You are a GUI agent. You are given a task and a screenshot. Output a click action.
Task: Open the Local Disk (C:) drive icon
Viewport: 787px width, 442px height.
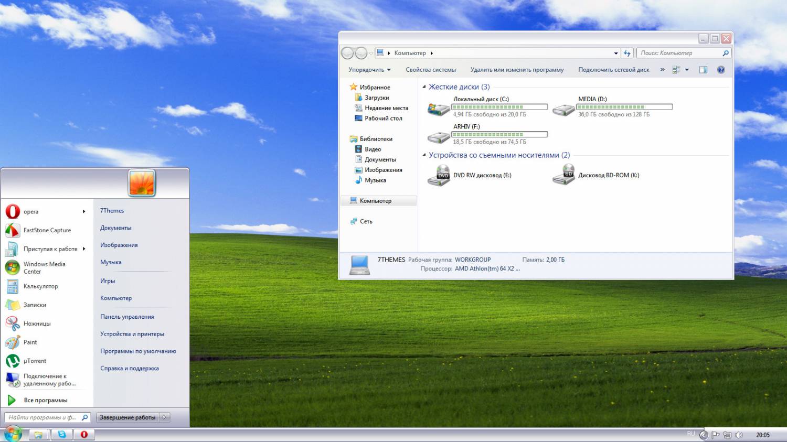tap(439, 109)
